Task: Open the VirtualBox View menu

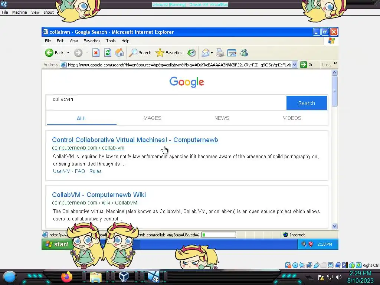Action: pos(35,12)
